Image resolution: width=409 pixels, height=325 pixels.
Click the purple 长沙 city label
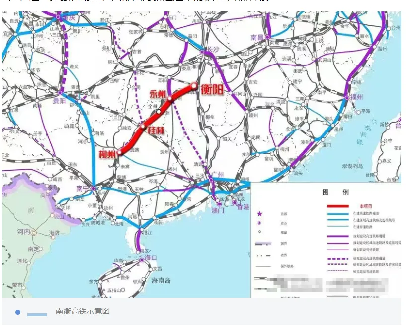click(x=213, y=49)
